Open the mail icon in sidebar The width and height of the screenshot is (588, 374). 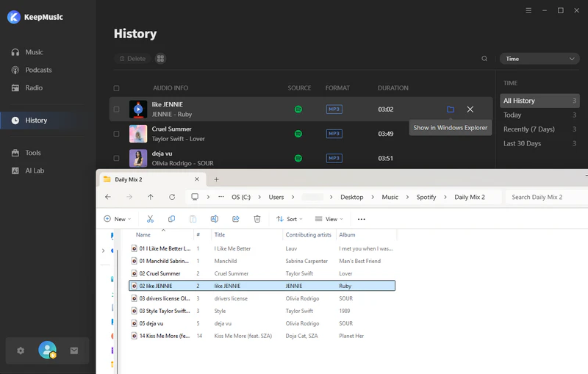pos(74,350)
